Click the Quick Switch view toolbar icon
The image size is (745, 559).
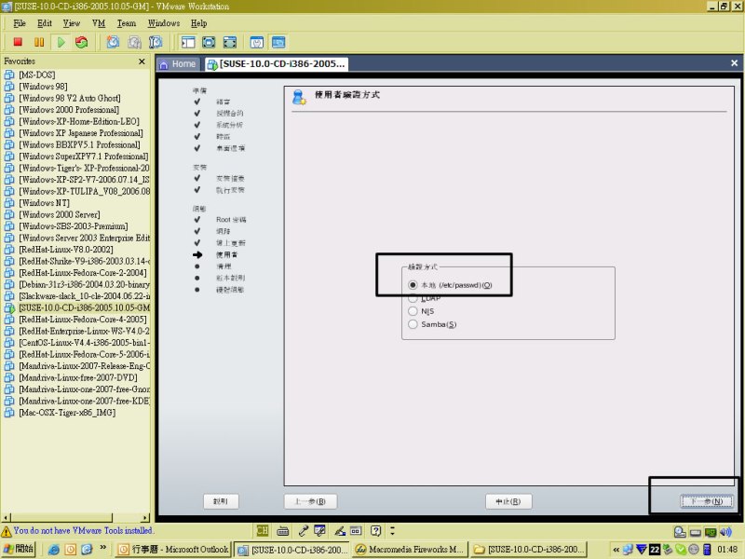(x=209, y=42)
